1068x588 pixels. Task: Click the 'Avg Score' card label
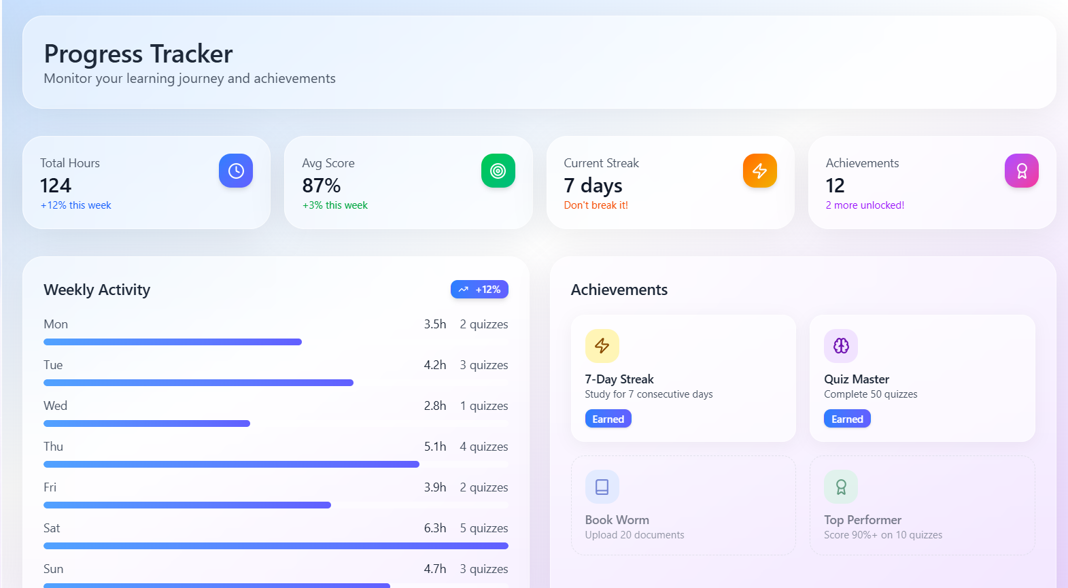click(x=328, y=163)
